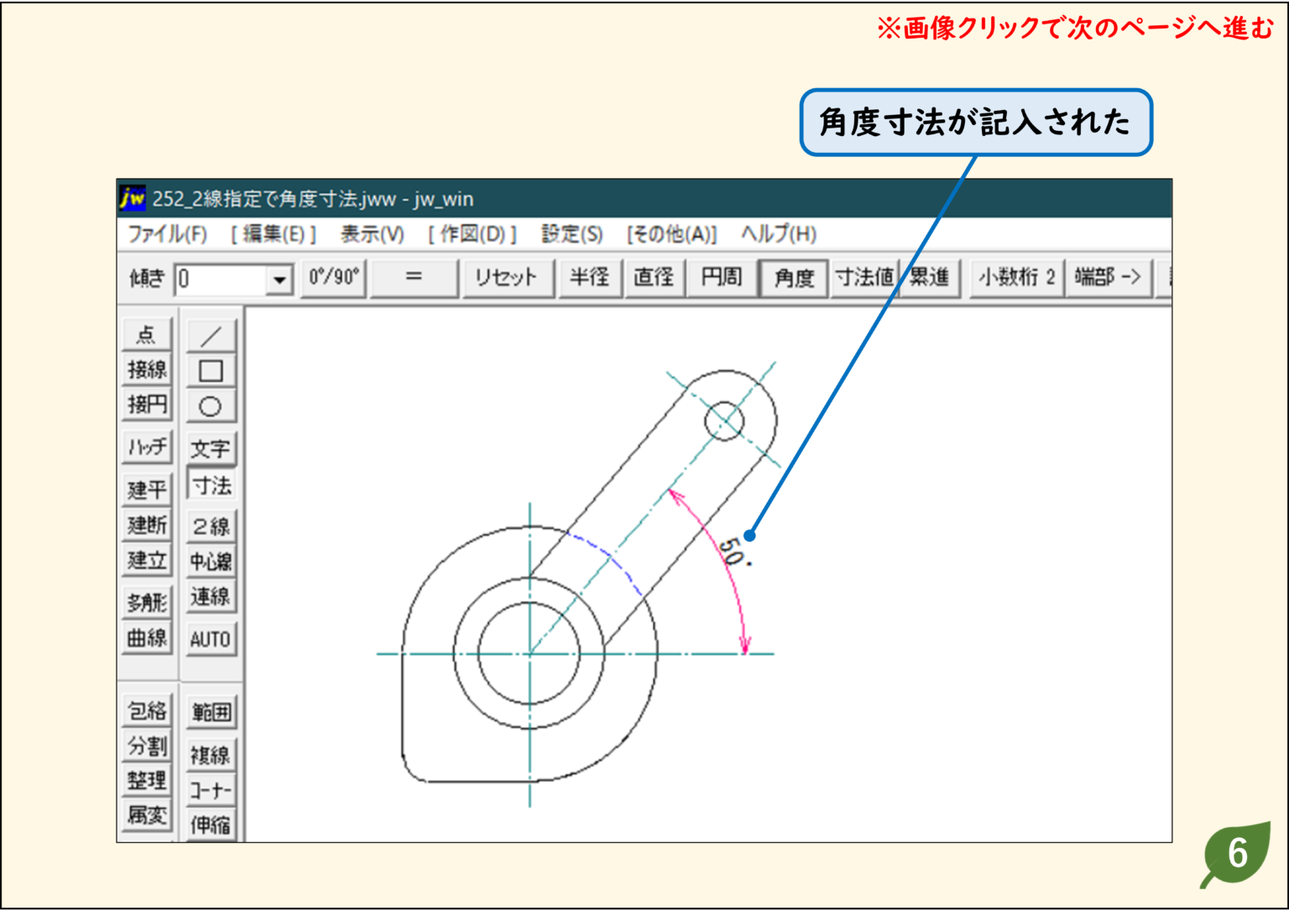Click the 小数桁 2 decimal button
Viewport: 1289px width, 911px height.
[x=1017, y=278]
